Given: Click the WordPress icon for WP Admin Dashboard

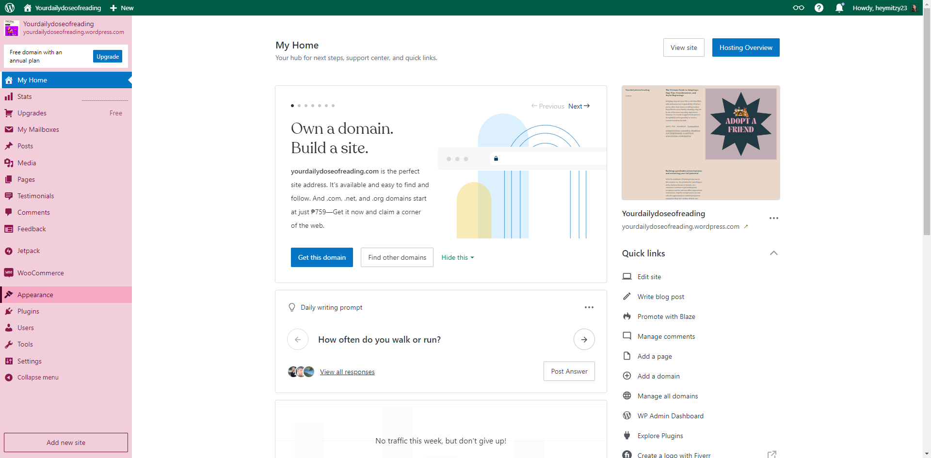Looking at the screenshot, I should (x=627, y=416).
